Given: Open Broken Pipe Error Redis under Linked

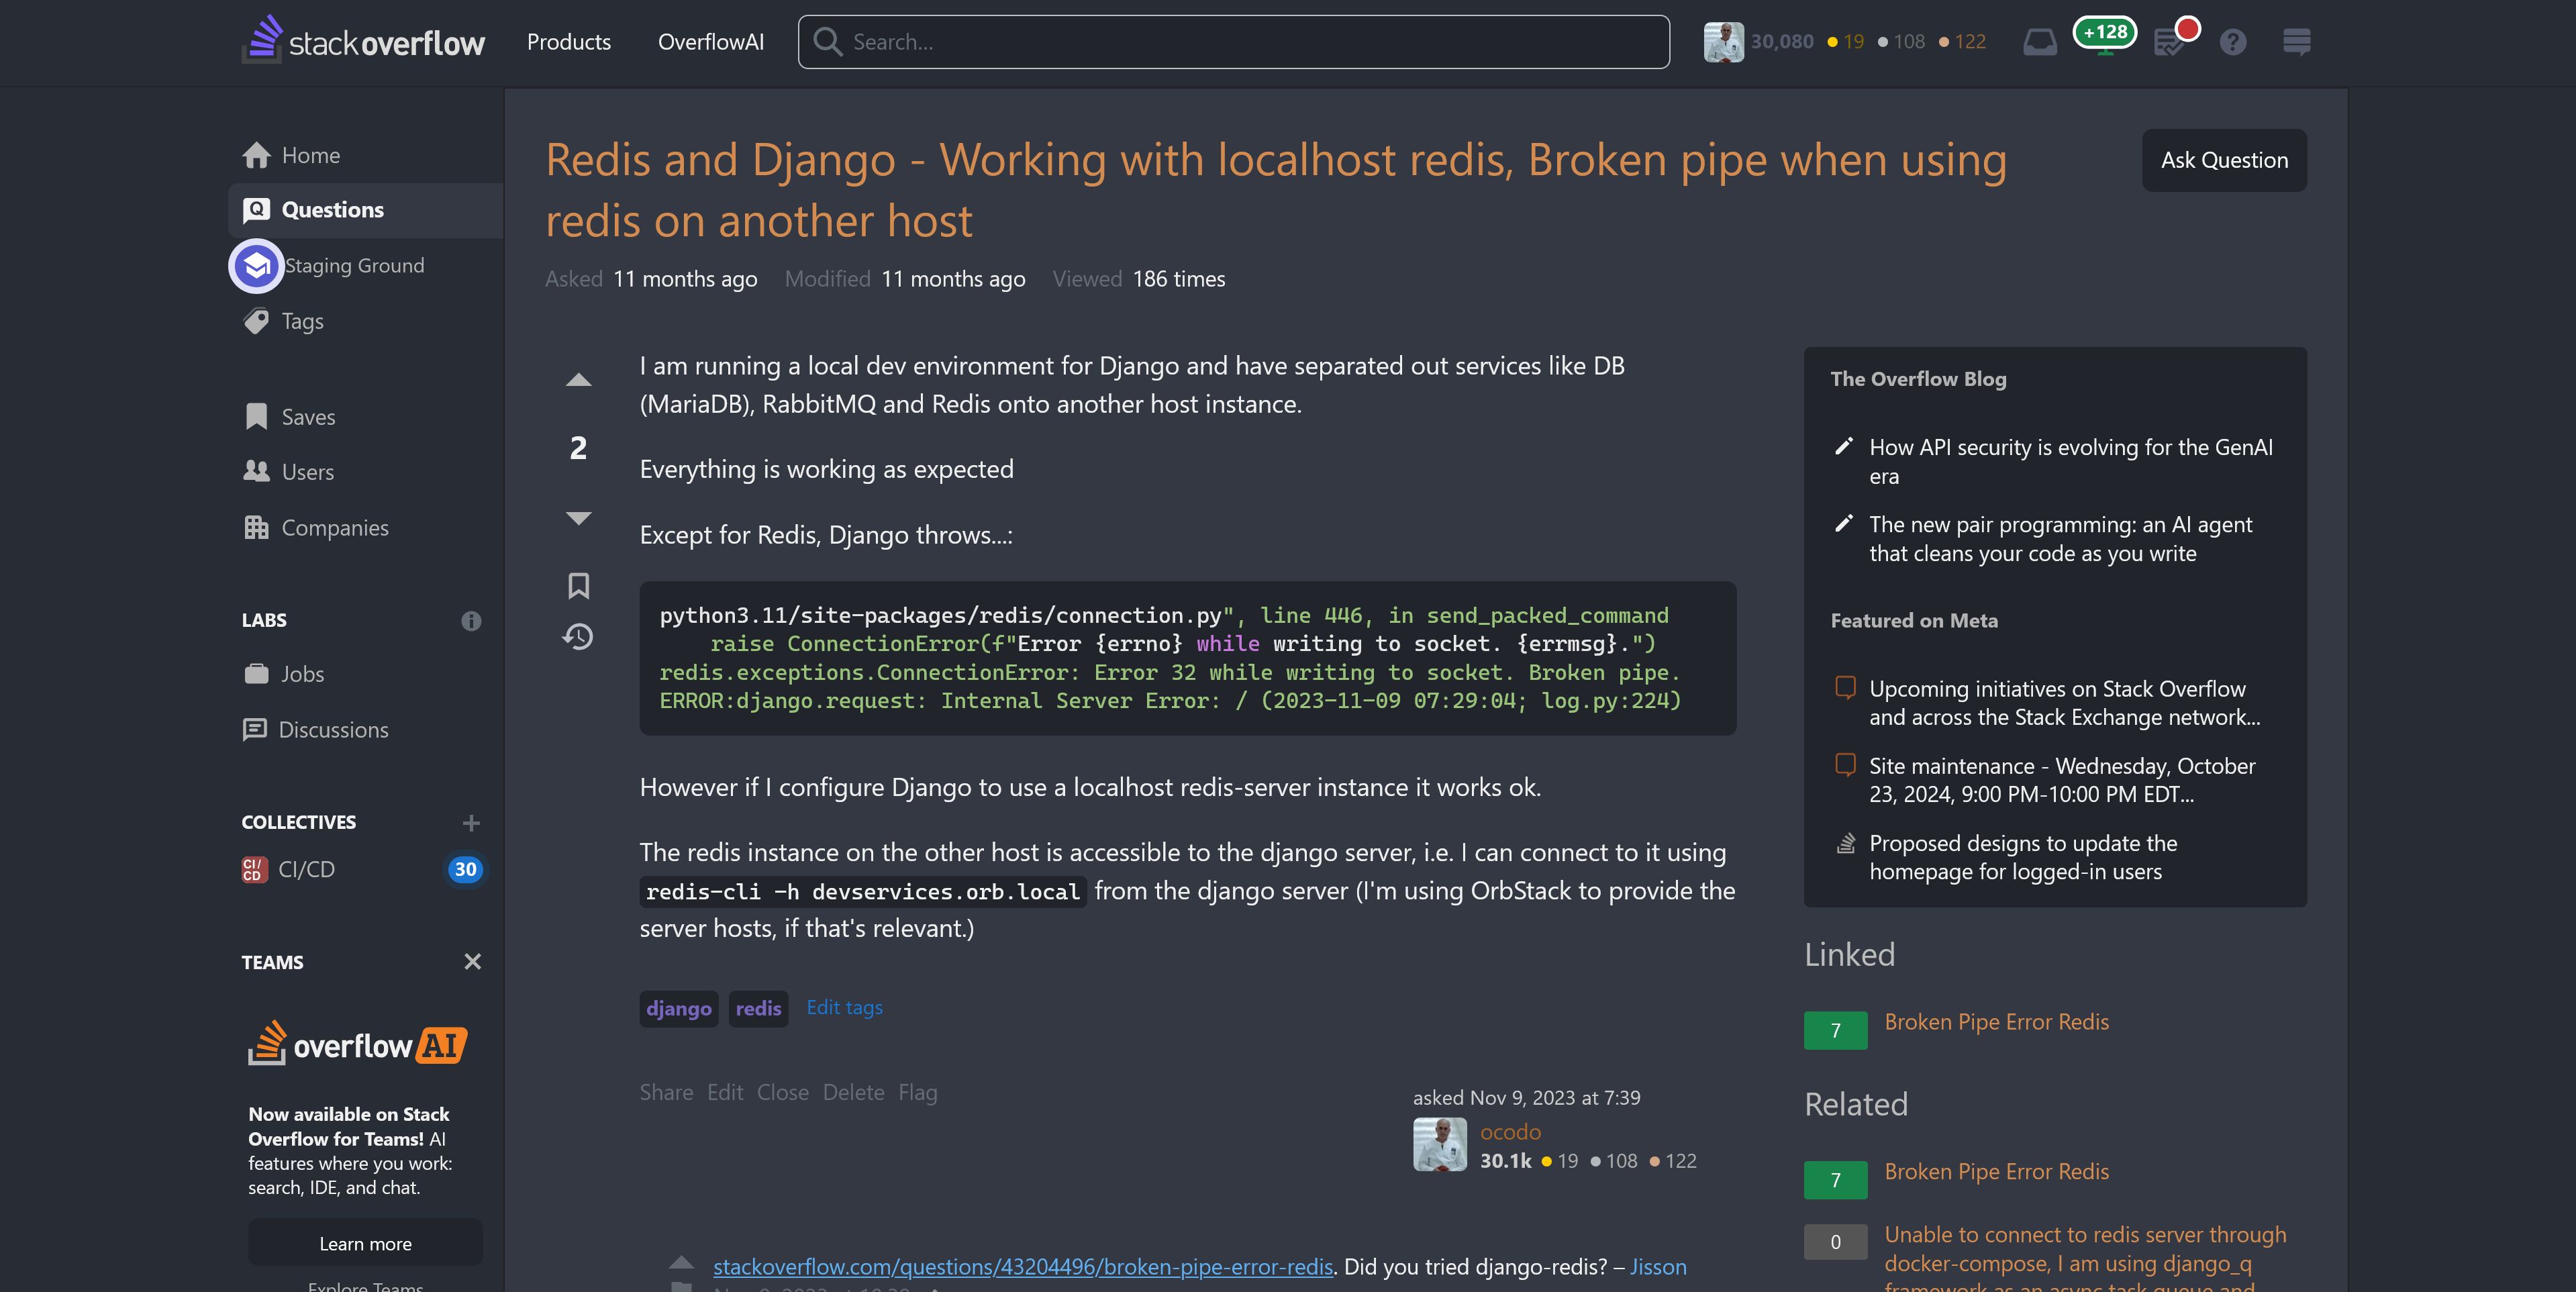Looking at the screenshot, I should point(1996,1021).
